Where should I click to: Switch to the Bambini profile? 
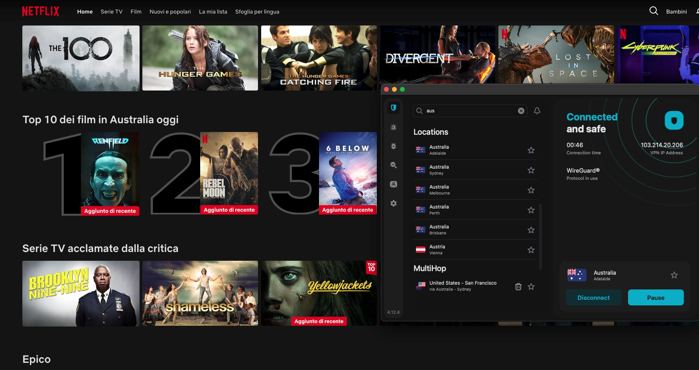[677, 12]
